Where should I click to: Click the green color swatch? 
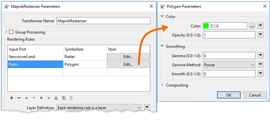pyautogui.click(x=206, y=26)
